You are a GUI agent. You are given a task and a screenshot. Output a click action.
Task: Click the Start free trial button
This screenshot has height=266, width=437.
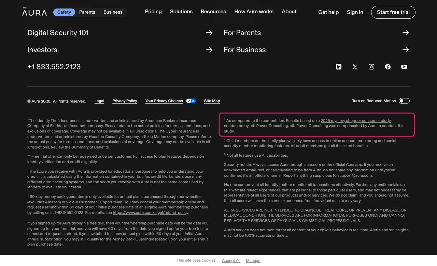pos(393,12)
